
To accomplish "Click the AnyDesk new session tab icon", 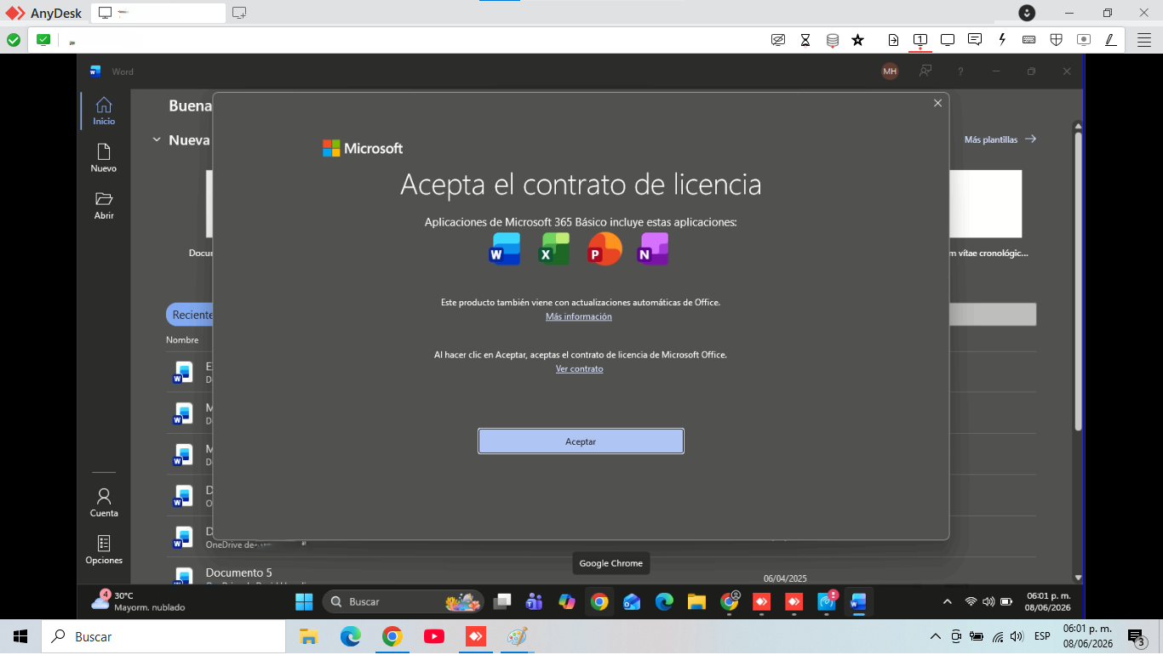I will pyautogui.click(x=239, y=13).
